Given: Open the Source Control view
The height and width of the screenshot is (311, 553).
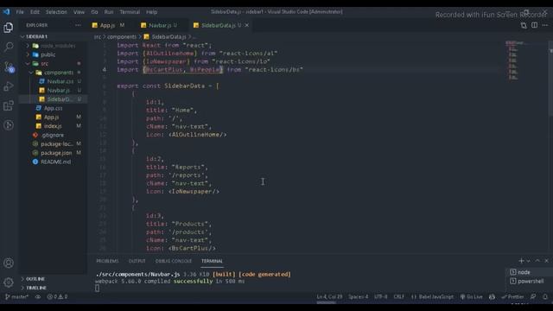Looking at the screenshot, I should (x=9, y=67).
